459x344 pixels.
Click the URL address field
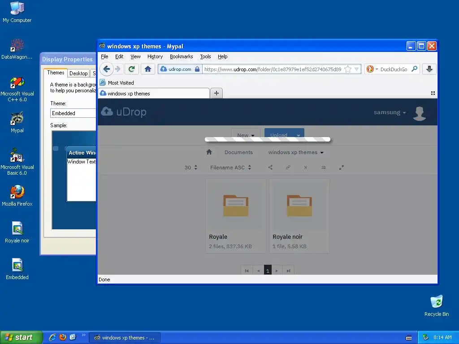click(x=273, y=69)
